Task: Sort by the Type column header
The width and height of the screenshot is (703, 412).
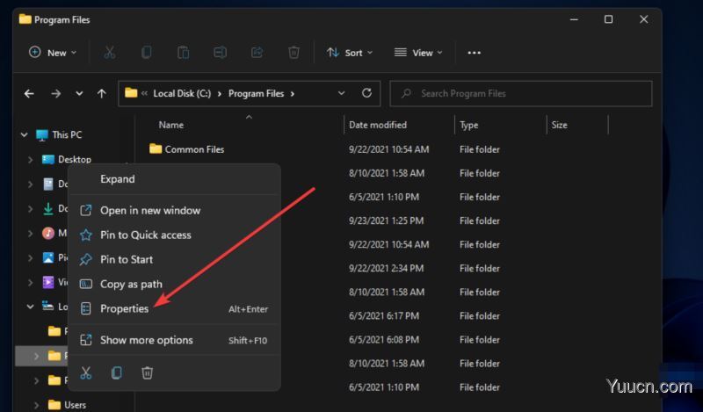Action: [x=469, y=125]
